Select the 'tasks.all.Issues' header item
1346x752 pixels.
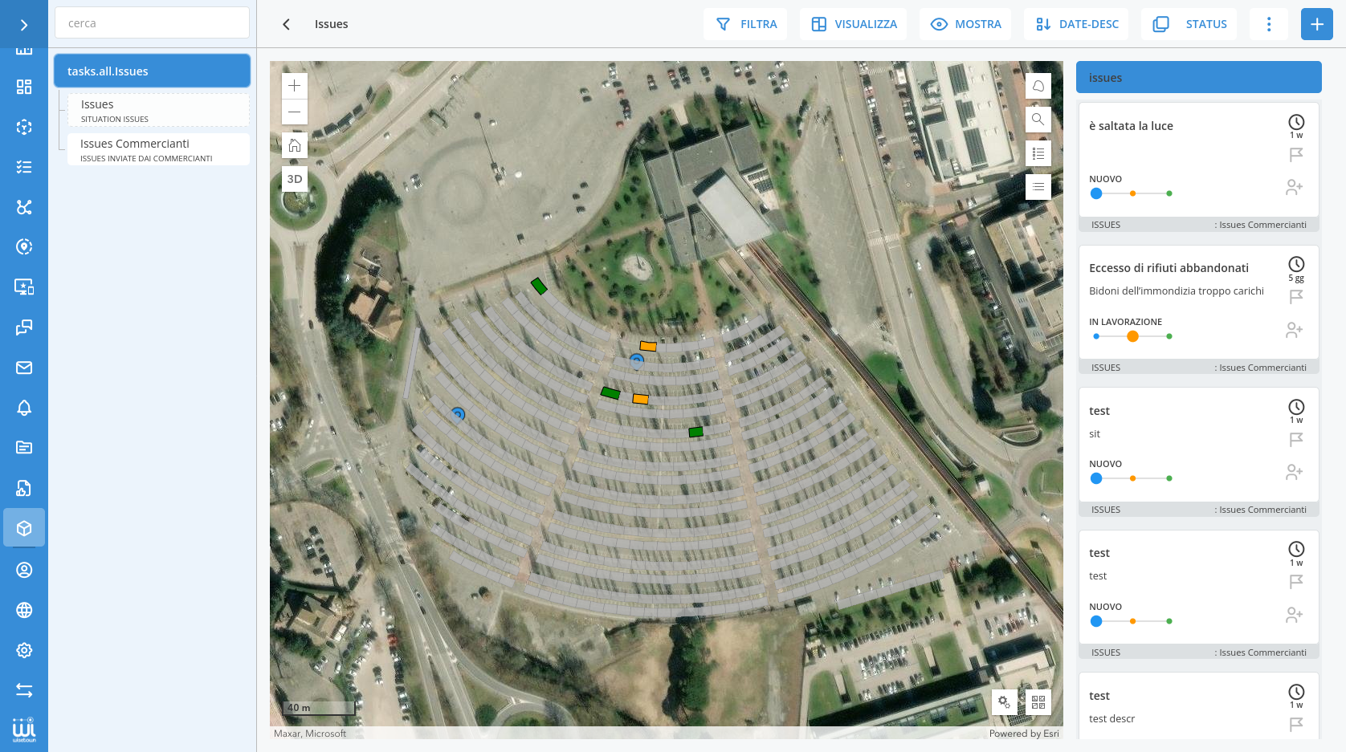click(152, 71)
